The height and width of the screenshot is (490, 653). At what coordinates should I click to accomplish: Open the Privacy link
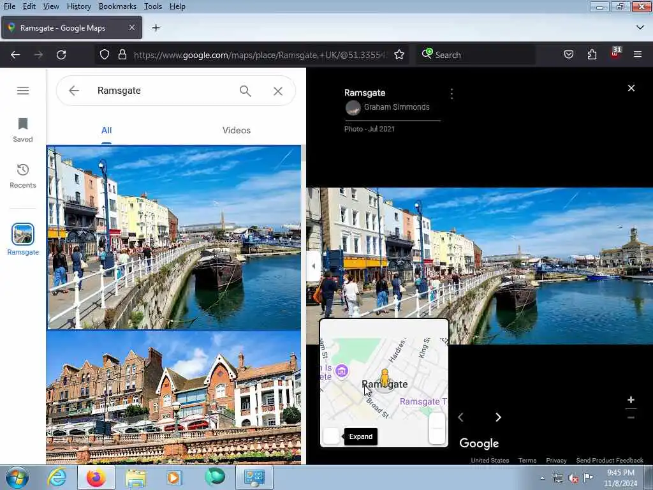click(x=556, y=460)
